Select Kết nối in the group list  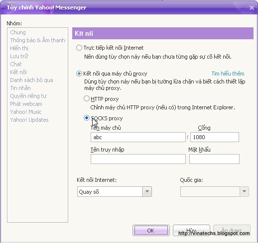pyautogui.click(x=18, y=72)
